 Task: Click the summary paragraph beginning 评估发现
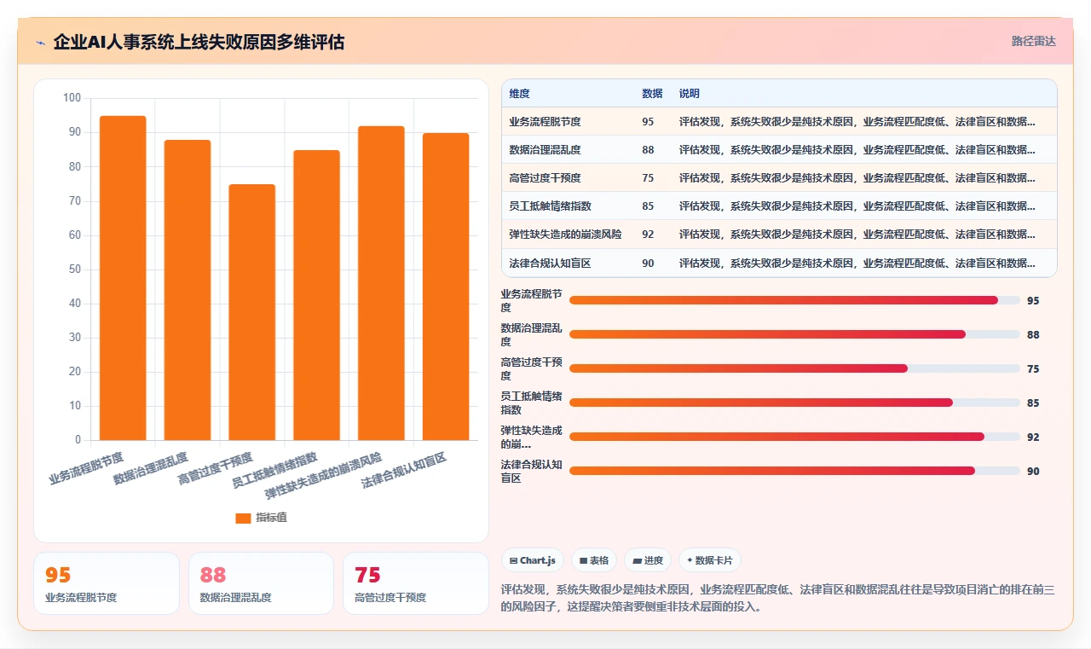click(x=777, y=598)
